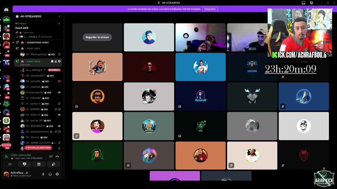The image size is (337, 189).
Task: Click invite people icon on EVENT VOICE channel
Action: coord(56,61)
